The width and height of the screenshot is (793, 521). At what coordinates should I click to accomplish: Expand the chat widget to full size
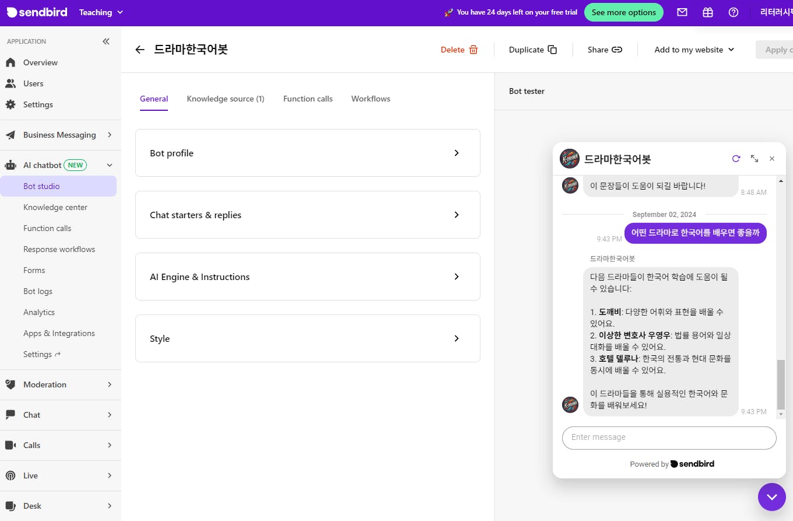(x=755, y=159)
